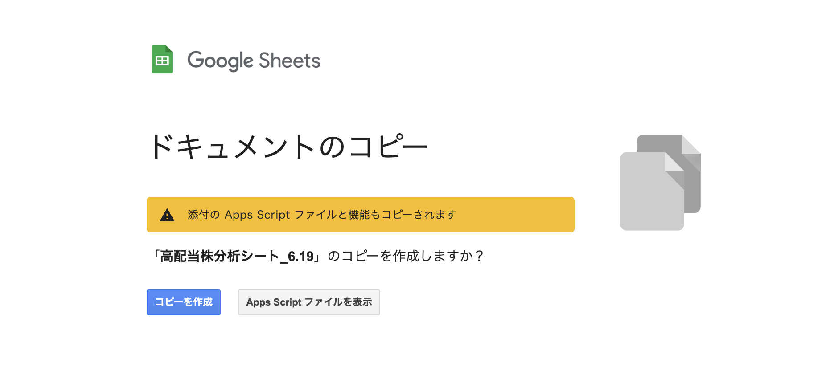Click the black warning triangle icon

[167, 215]
